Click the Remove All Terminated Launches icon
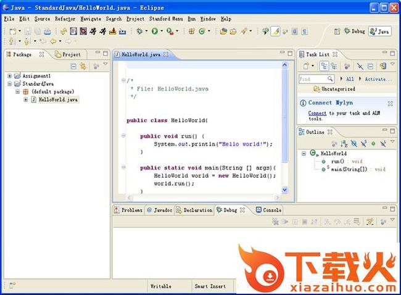401x295 pixels. (275, 222)
